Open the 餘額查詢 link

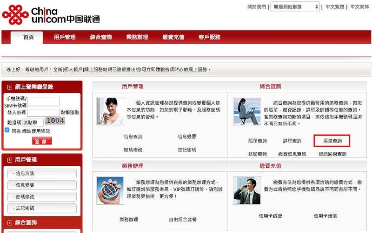258,154
